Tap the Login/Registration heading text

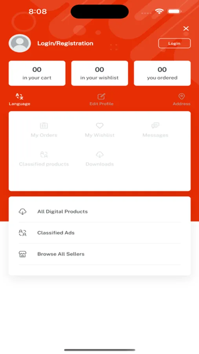click(65, 43)
